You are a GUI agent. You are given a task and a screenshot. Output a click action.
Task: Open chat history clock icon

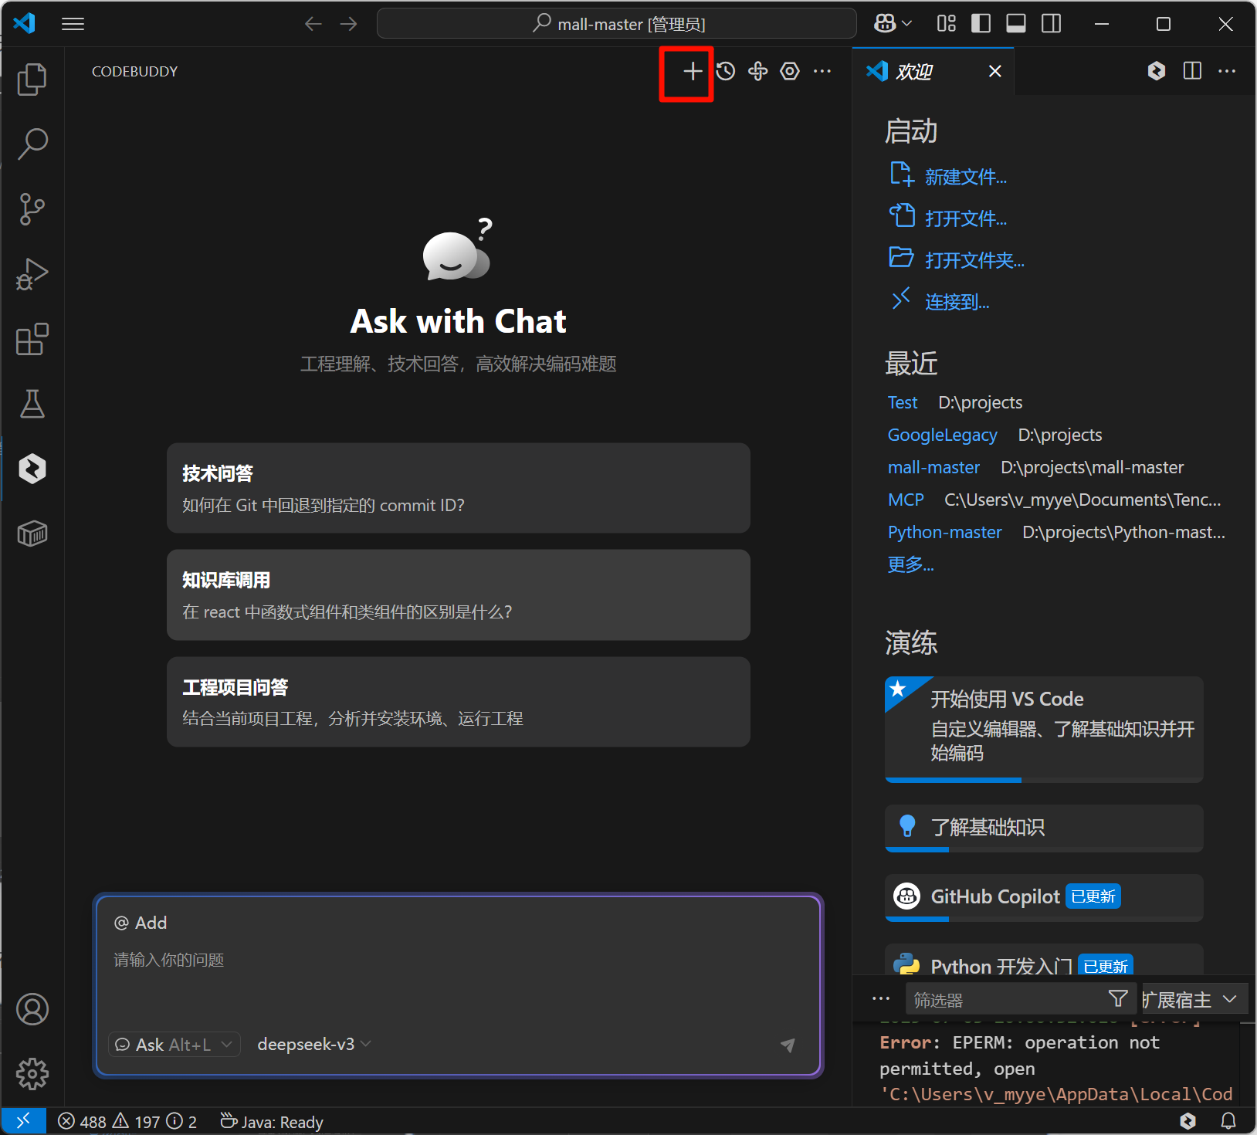[725, 72]
